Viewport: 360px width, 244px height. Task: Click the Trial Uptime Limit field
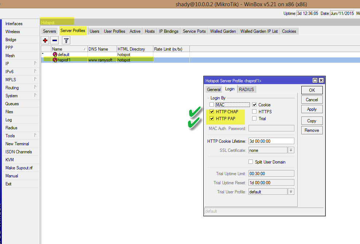271,174
